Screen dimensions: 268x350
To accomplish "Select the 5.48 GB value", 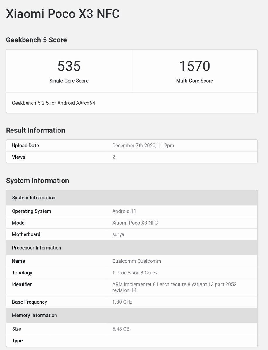I will coord(121,329).
